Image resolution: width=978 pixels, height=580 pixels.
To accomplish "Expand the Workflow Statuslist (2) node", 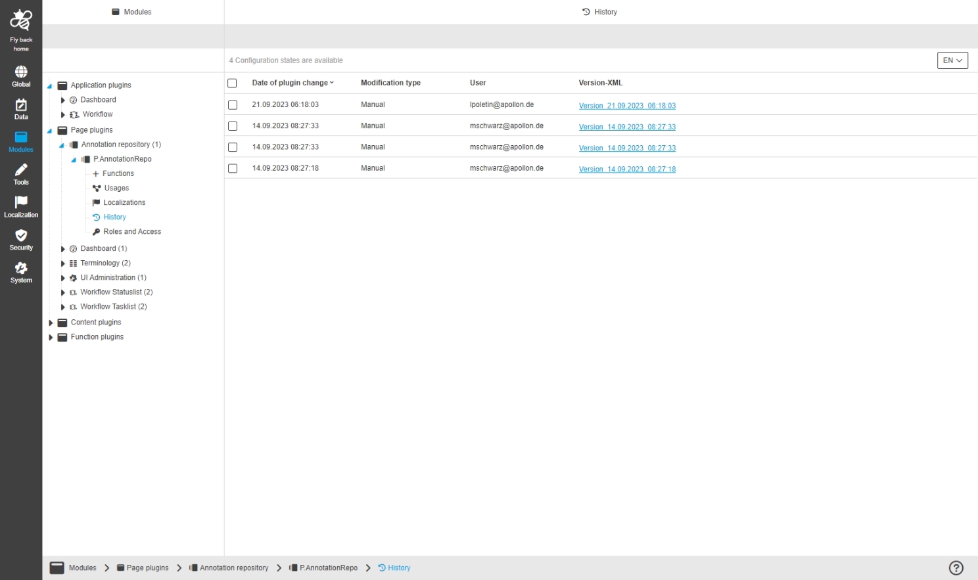I will click(62, 292).
